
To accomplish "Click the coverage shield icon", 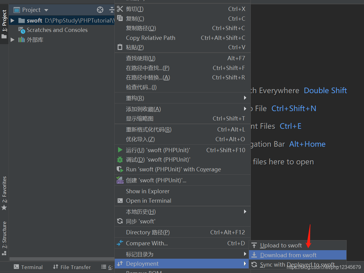I will pos(120,169).
